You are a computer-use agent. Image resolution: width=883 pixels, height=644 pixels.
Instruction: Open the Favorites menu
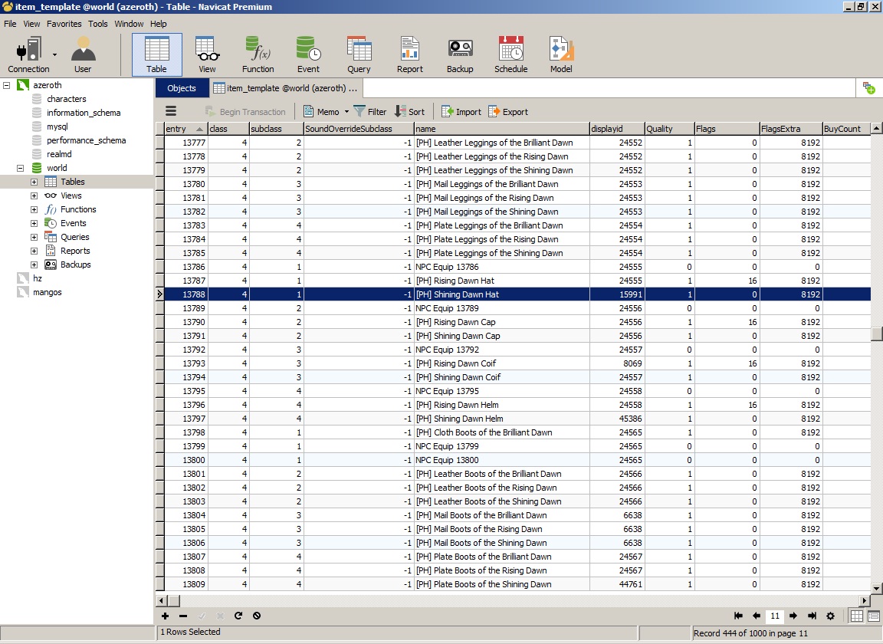coord(64,24)
